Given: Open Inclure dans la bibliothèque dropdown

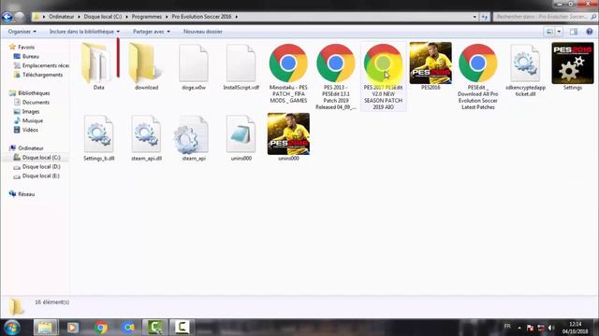Looking at the screenshot, I should (x=84, y=32).
